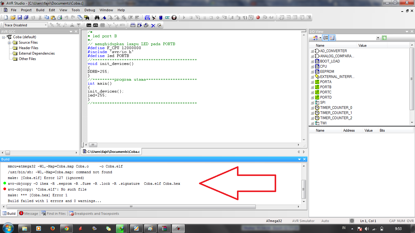Open the I/O View search dropdown

pos(378,38)
